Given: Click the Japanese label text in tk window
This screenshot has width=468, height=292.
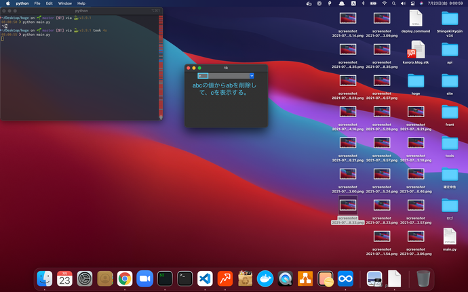Looking at the screenshot, I should click(x=224, y=89).
